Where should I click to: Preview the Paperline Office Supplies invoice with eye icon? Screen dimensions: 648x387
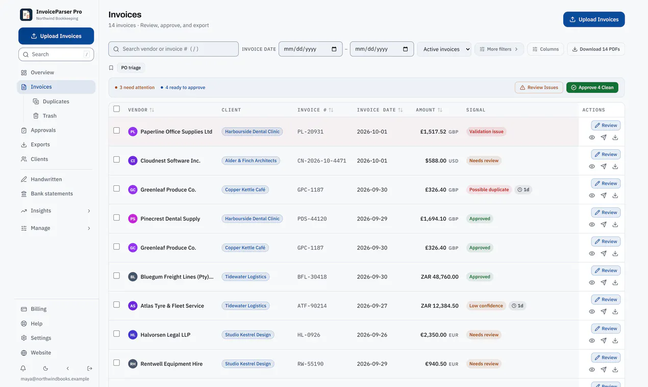tap(592, 137)
